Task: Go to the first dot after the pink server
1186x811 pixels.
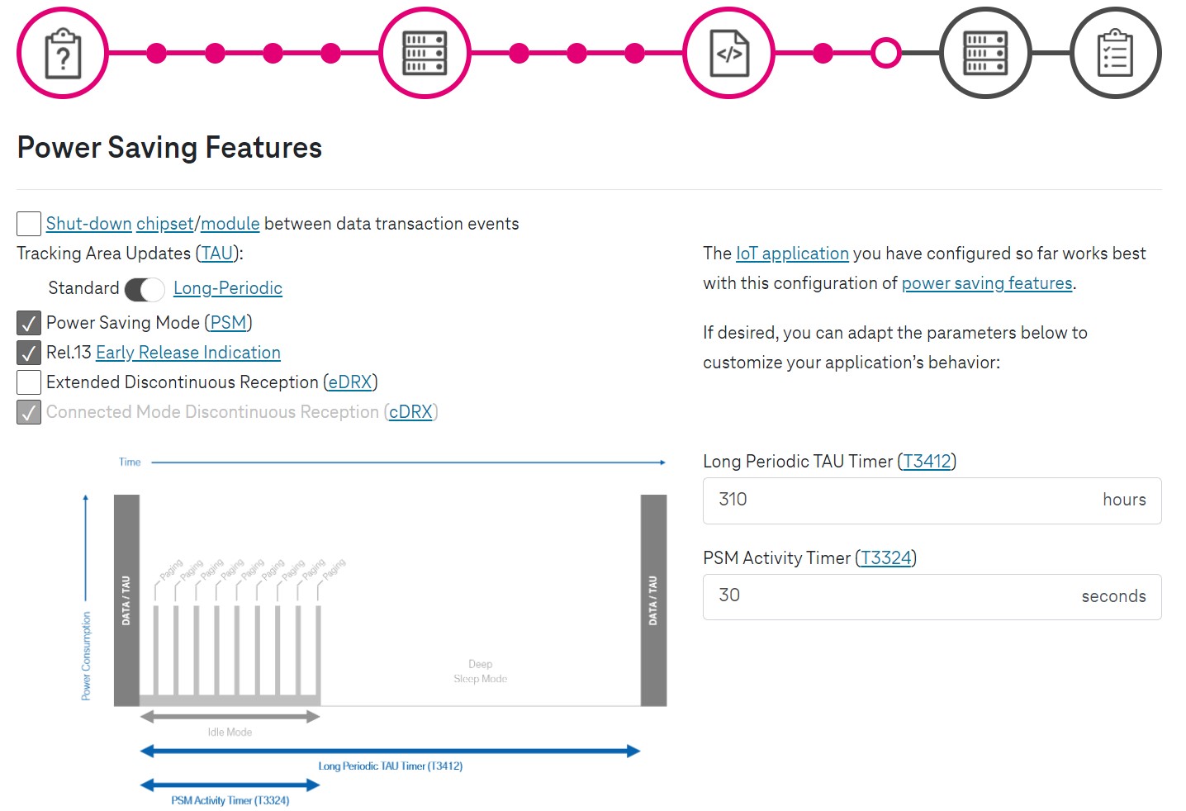Action: coord(519,54)
